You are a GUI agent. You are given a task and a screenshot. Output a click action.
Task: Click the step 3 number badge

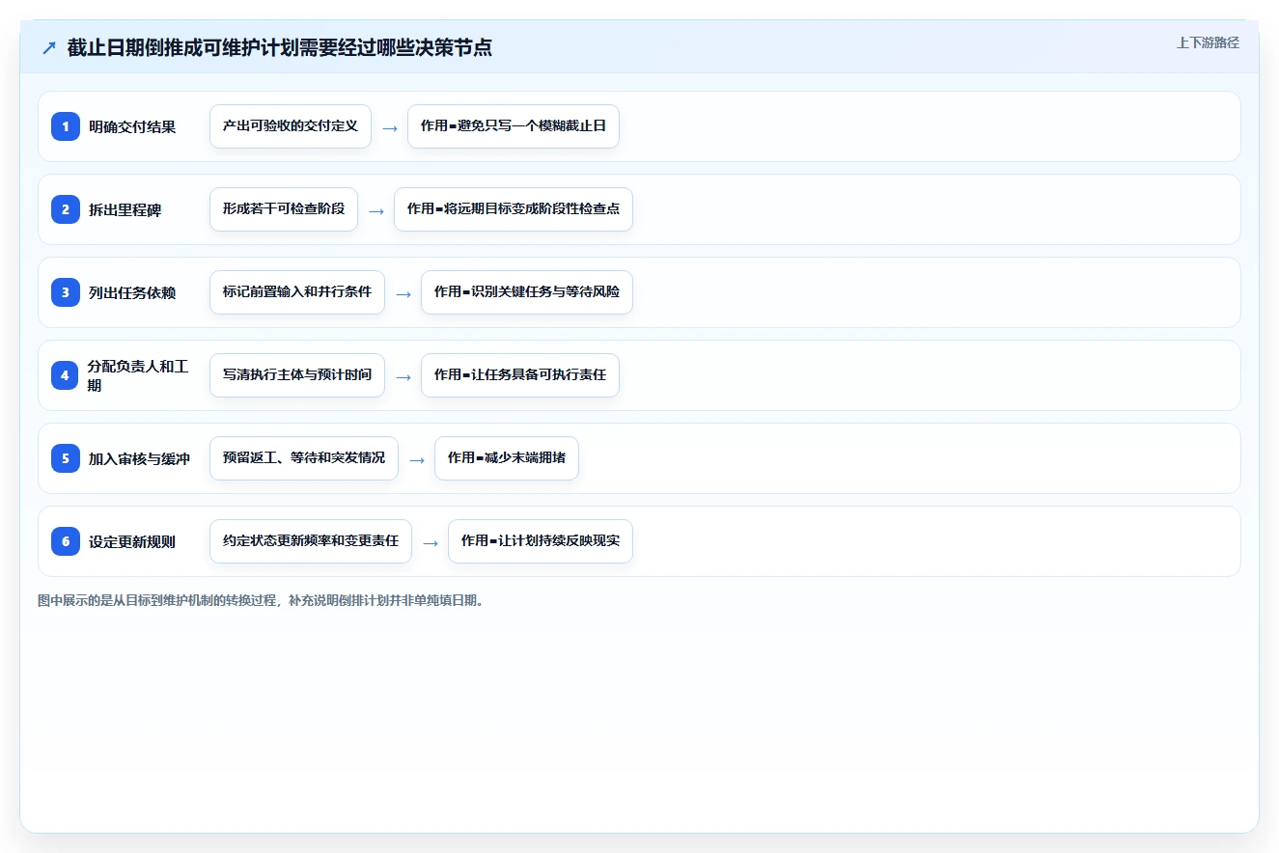pyautogui.click(x=66, y=292)
